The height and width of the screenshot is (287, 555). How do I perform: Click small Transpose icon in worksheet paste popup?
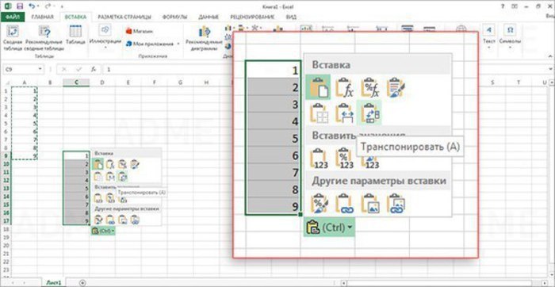point(122,176)
